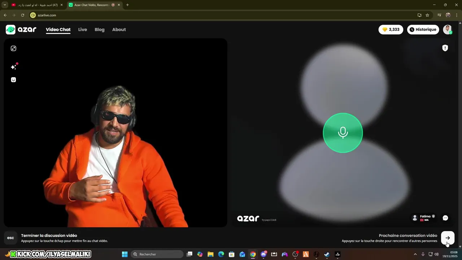Screen dimensions: 462x260
Task: Bookmark this page with star icon
Action: pyautogui.click(x=427, y=15)
